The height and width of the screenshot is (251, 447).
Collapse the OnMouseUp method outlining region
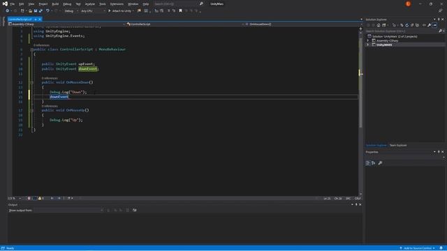point(32,110)
